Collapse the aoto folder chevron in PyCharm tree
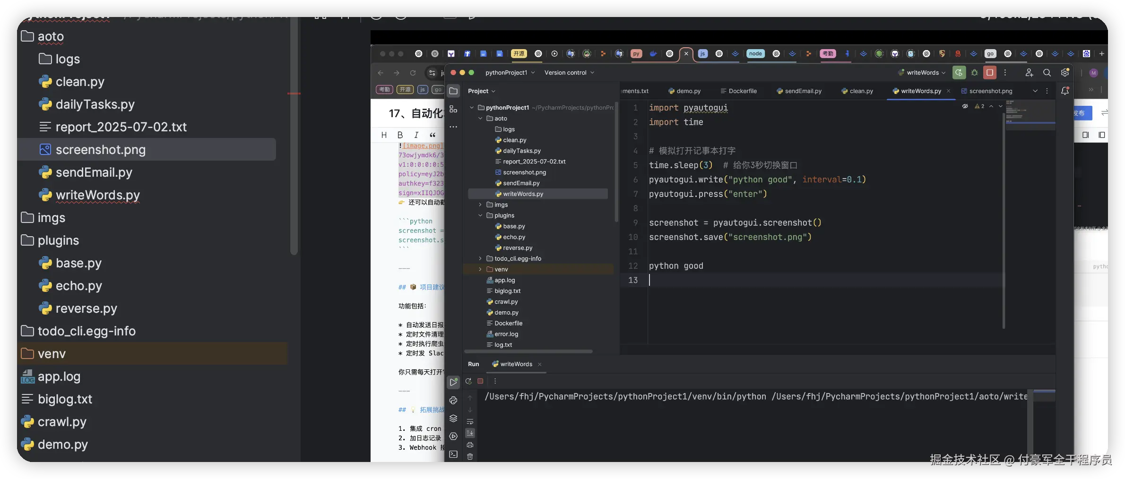The image size is (1125, 479). click(480, 118)
